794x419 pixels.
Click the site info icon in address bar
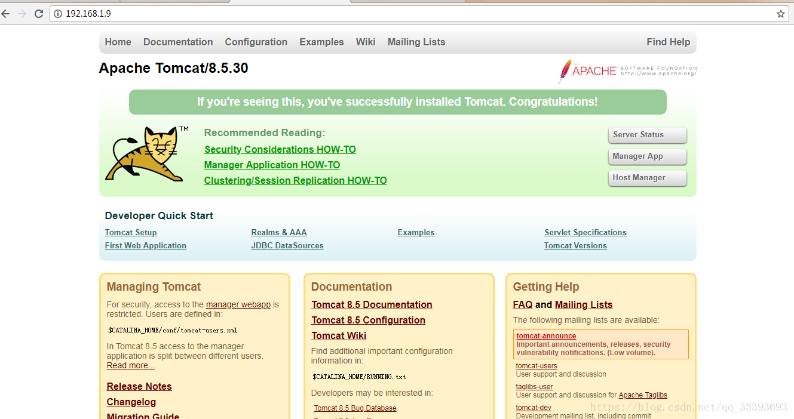(x=58, y=13)
